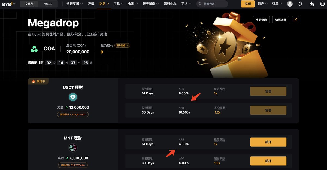
Task: Click the 搜索代币 search field
Action: click(x=212, y=4)
